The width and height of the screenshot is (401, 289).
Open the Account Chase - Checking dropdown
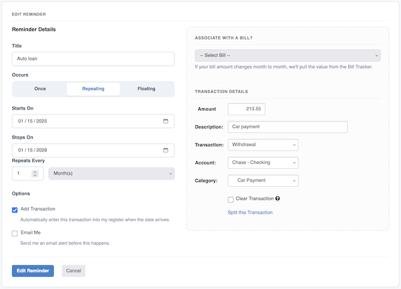click(263, 163)
